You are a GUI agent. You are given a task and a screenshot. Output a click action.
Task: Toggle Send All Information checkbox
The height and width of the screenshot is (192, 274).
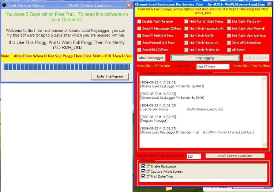coord(229,43)
